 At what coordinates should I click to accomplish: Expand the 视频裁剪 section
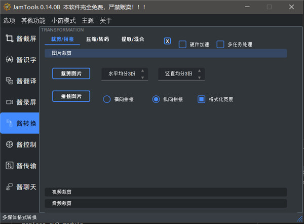click(166, 192)
